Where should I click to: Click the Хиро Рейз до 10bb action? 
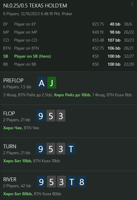[73, 95]
